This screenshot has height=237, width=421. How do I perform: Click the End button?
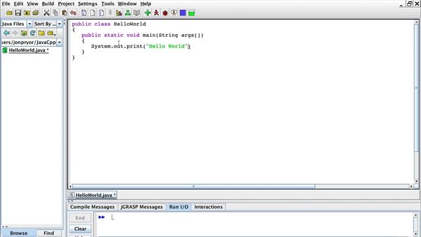pos(80,218)
